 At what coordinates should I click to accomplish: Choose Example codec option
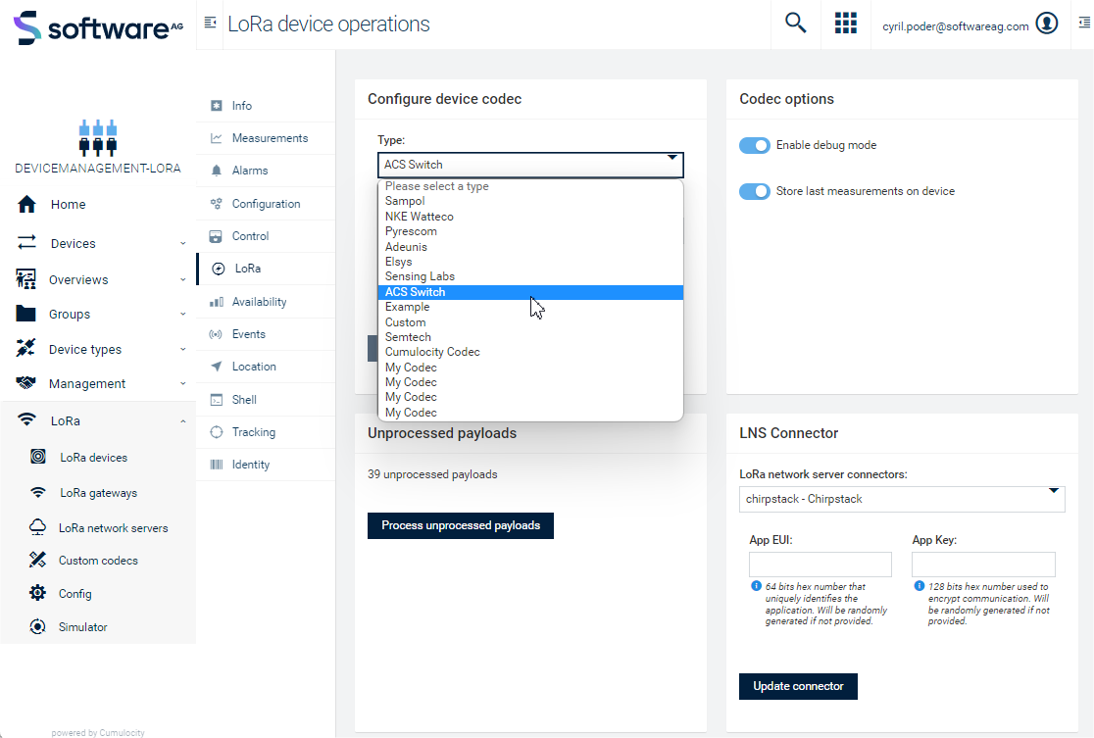pos(530,307)
